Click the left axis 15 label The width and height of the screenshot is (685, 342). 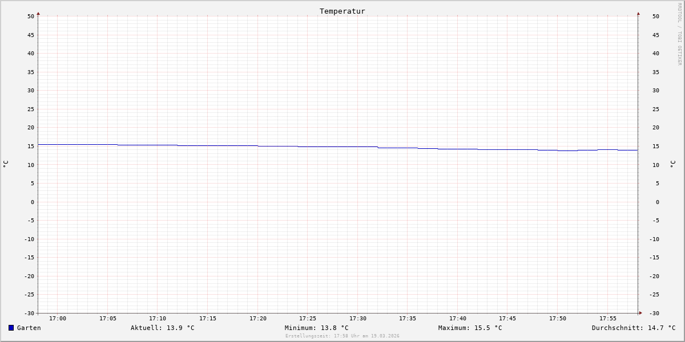click(31, 146)
